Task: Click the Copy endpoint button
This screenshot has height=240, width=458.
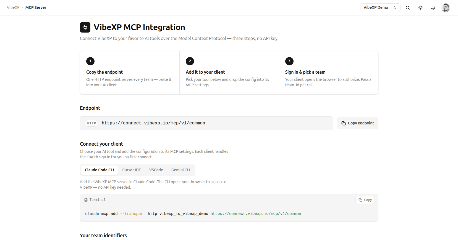Action: (x=357, y=123)
